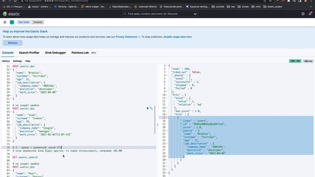Collapse the hits array at response line 16
315x177 pixels.
(167, 115)
